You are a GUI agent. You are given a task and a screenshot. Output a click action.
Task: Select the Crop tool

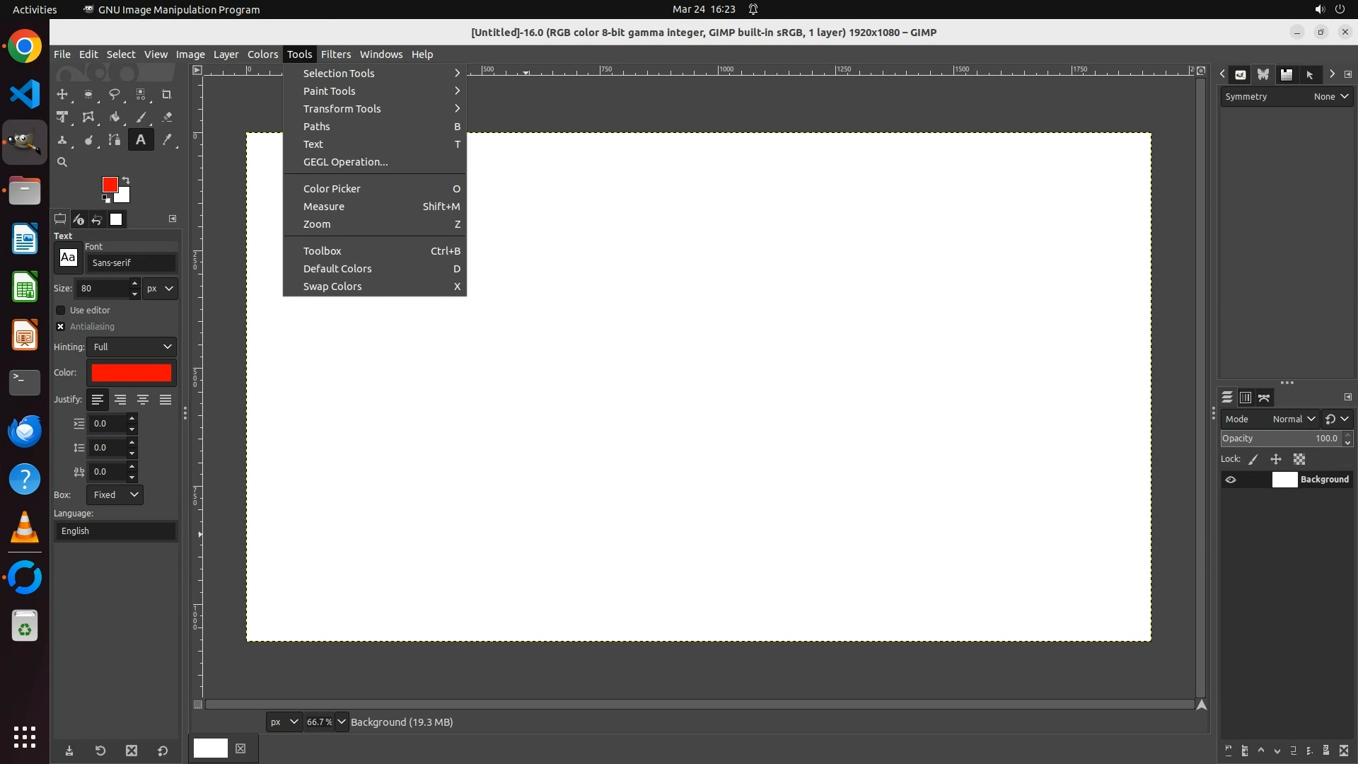(167, 94)
